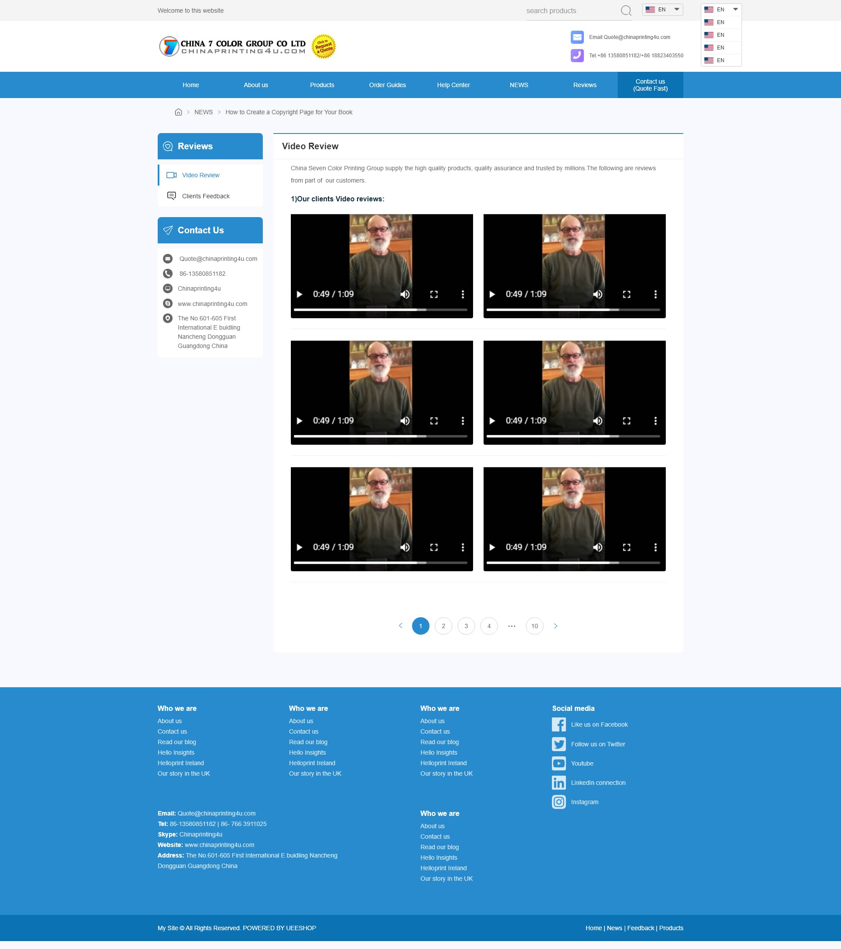Play the bottom-left review video

click(x=300, y=548)
